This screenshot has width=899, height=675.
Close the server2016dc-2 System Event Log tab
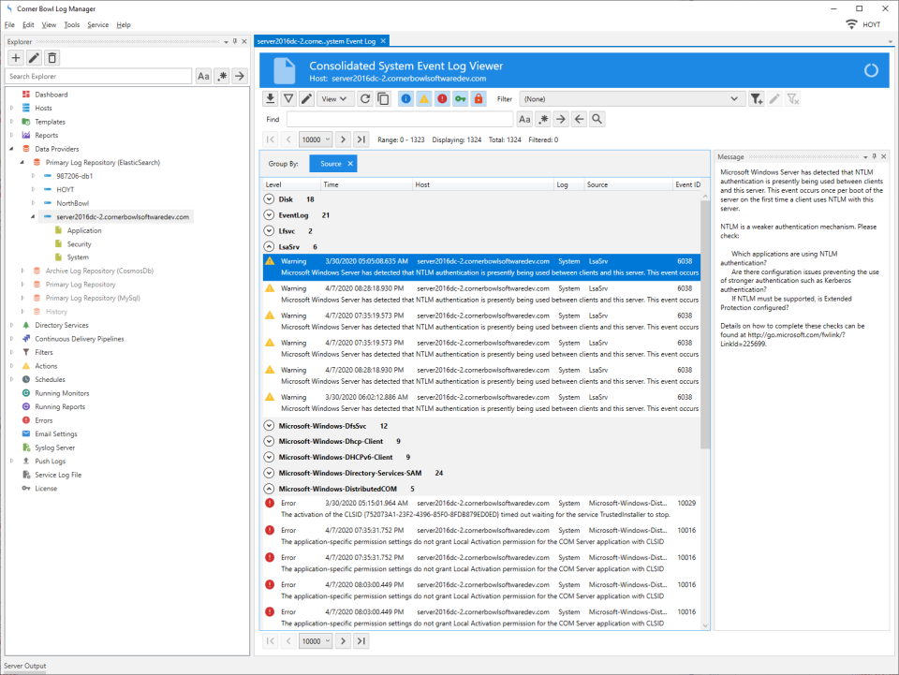pyautogui.click(x=384, y=40)
